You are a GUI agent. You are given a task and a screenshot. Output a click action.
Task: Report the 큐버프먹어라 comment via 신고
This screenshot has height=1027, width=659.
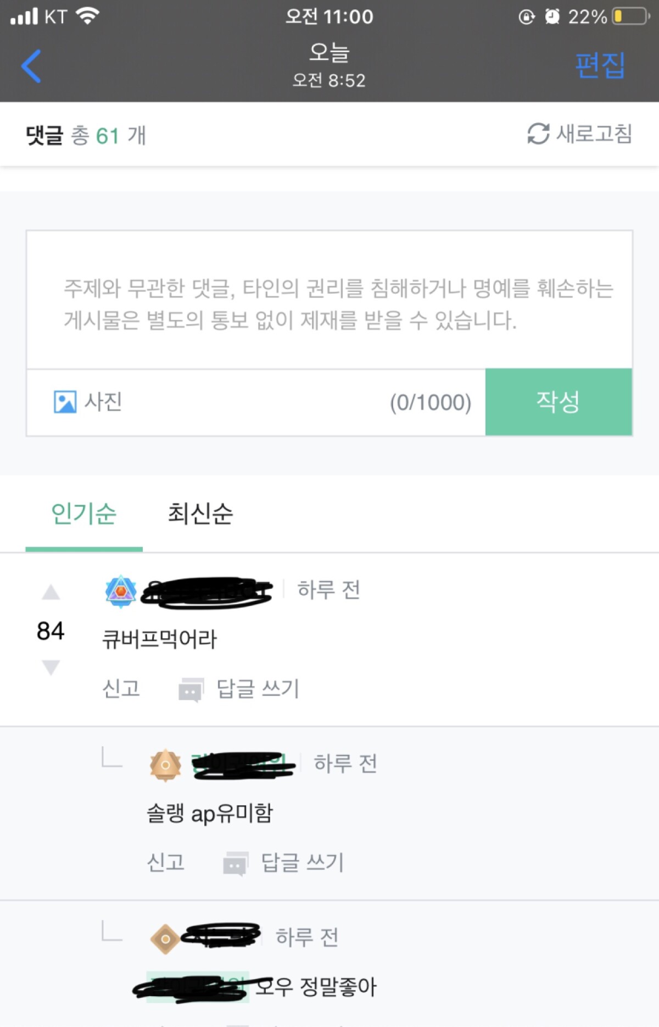pos(121,688)
